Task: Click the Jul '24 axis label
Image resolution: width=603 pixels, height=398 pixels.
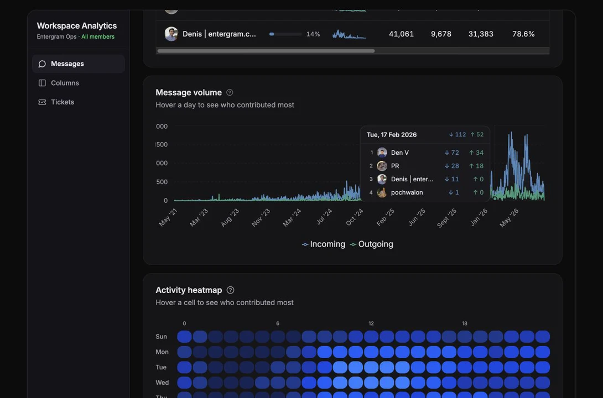Action: (x=324, y=217)
